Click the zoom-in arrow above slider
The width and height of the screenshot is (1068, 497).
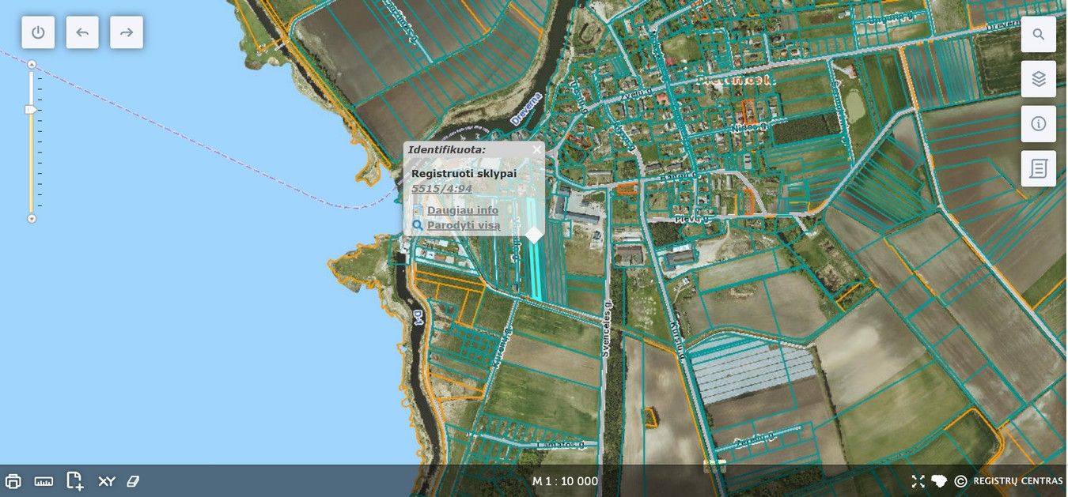click(32, 64)
